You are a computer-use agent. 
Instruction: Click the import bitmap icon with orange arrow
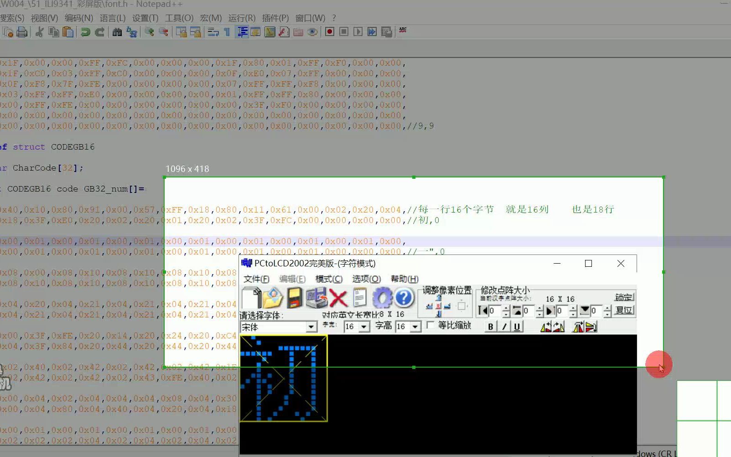tap(316, 298)
